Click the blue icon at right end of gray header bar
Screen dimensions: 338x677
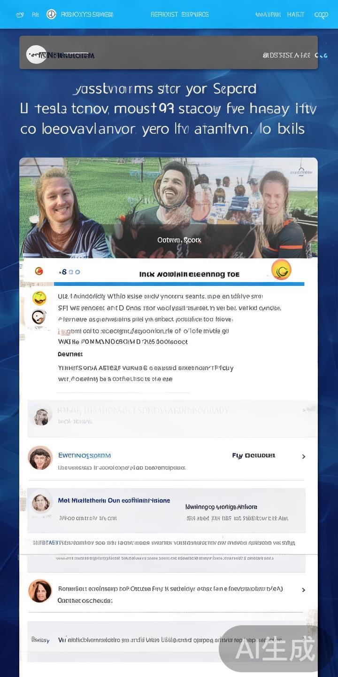pyautogui.click(x=322, y=55)
